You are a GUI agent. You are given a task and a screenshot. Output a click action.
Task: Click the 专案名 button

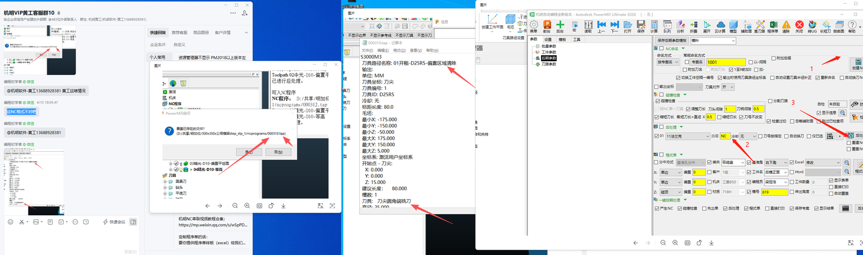coord(696,62)
